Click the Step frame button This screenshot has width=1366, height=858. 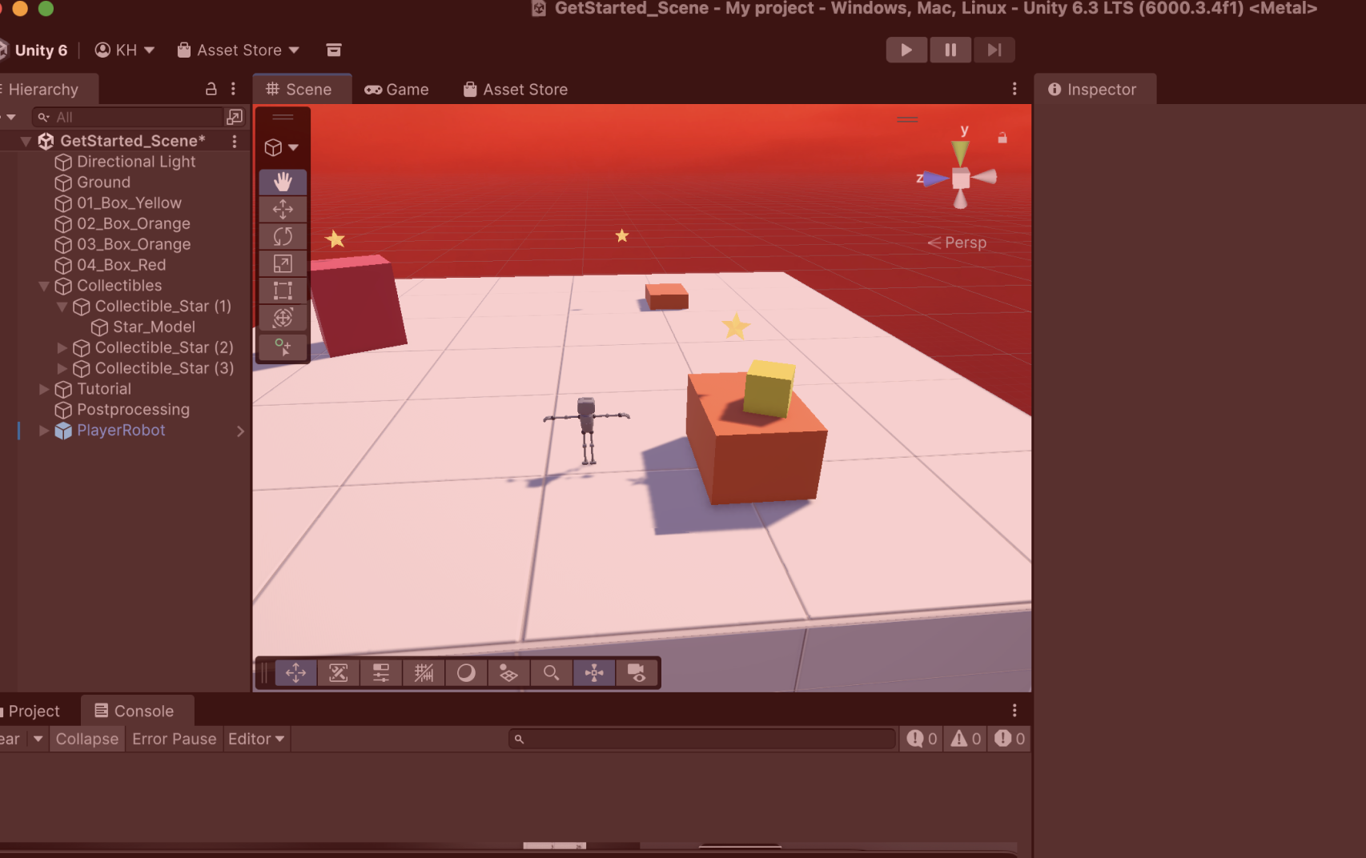point(994,50)
